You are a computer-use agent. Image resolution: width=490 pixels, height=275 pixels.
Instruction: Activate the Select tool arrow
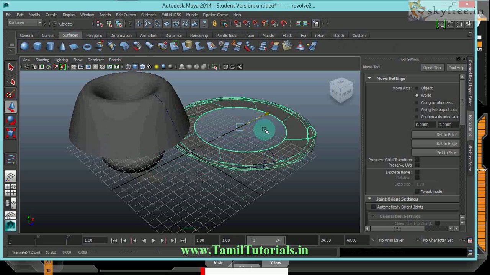11,67
